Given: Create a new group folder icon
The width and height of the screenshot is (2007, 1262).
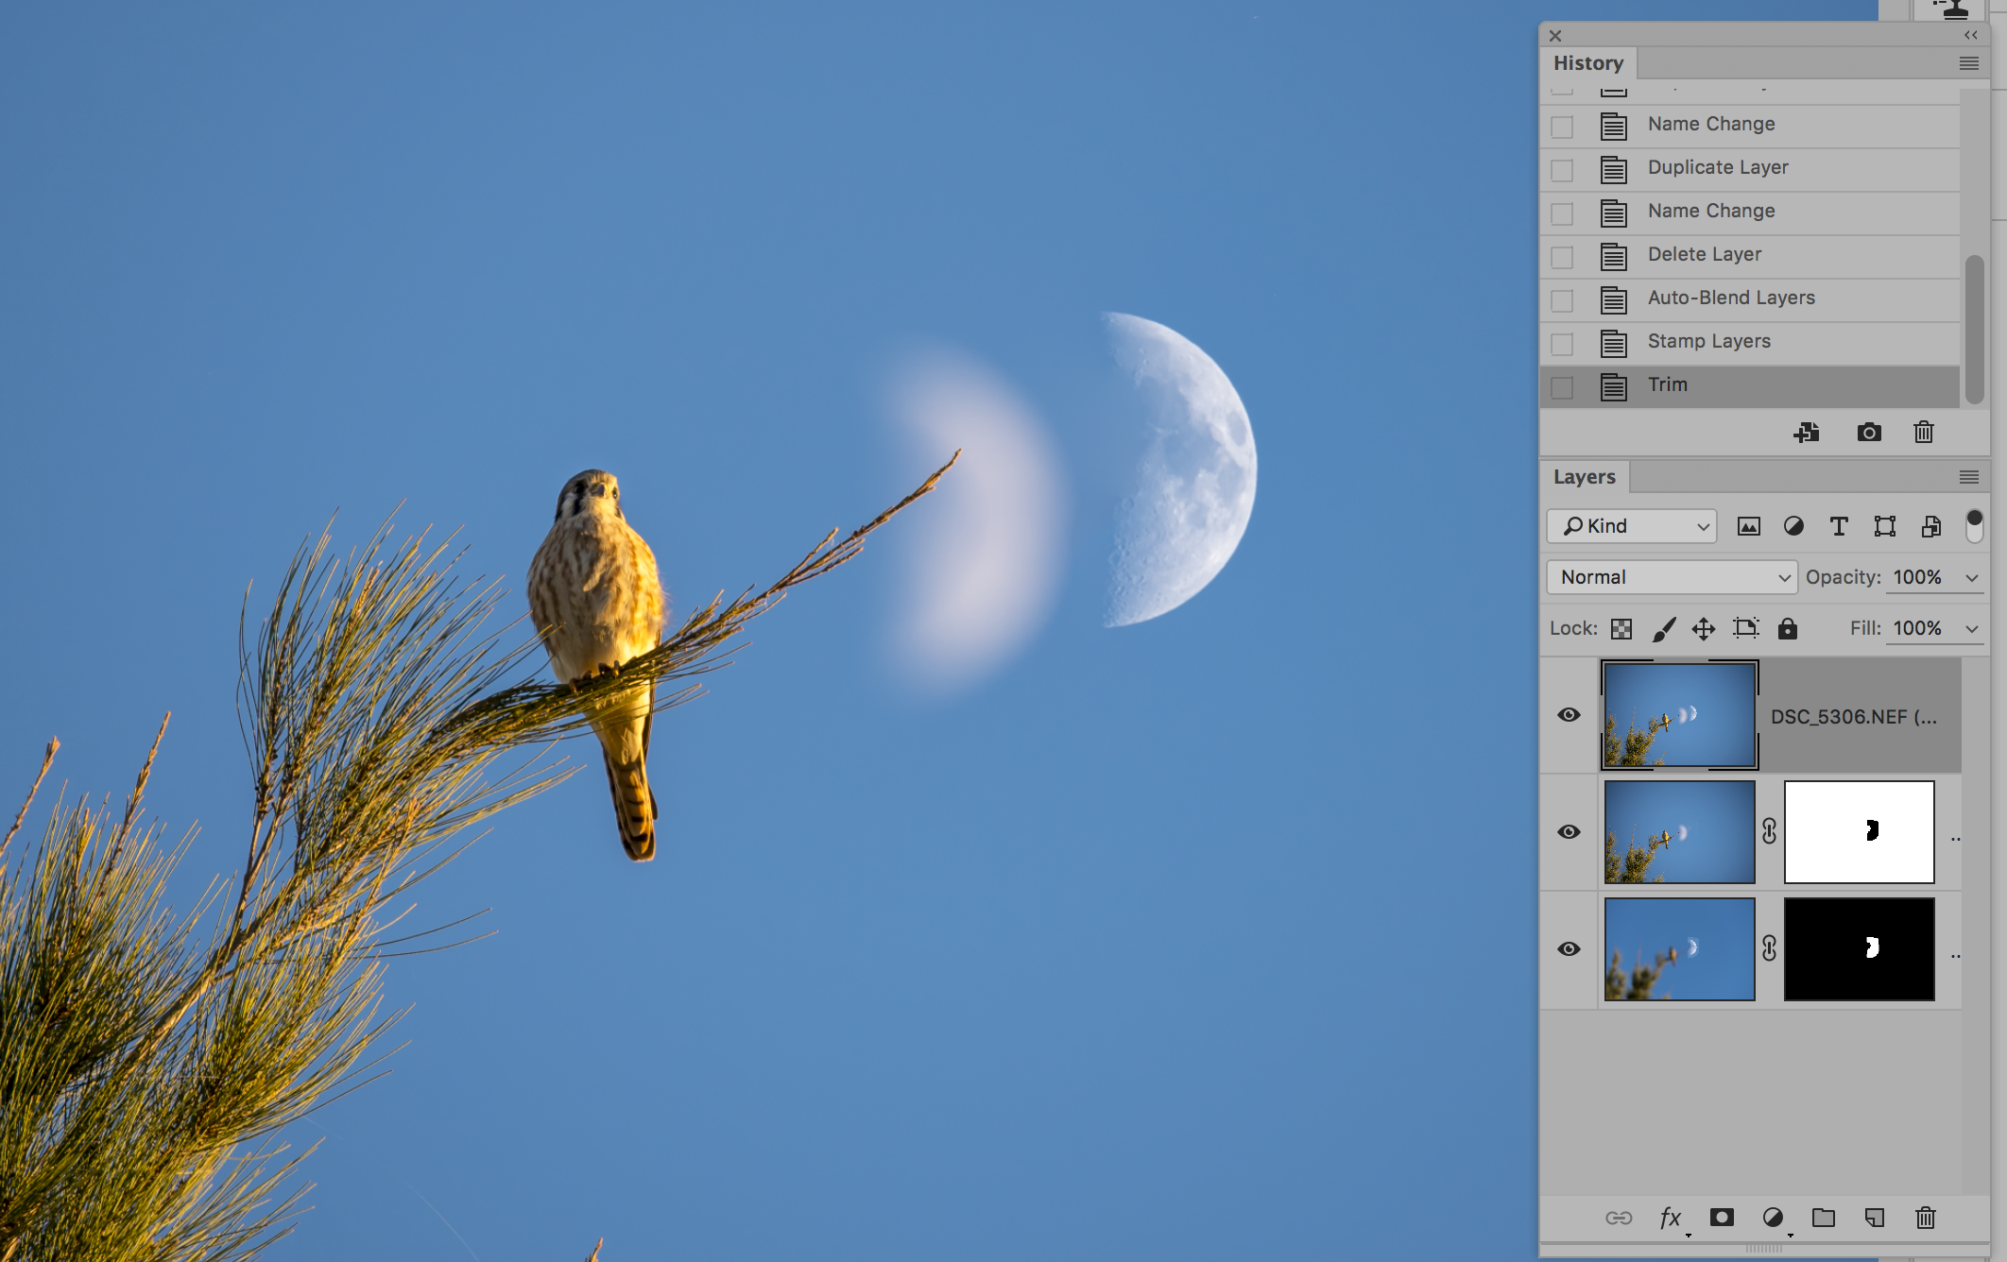Looking at the screenshot, I should (1824, 1218).
